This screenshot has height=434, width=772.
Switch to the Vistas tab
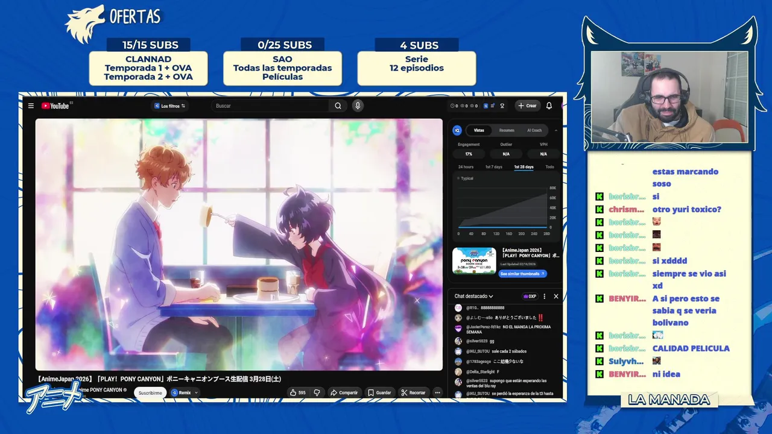pos(479,130)
